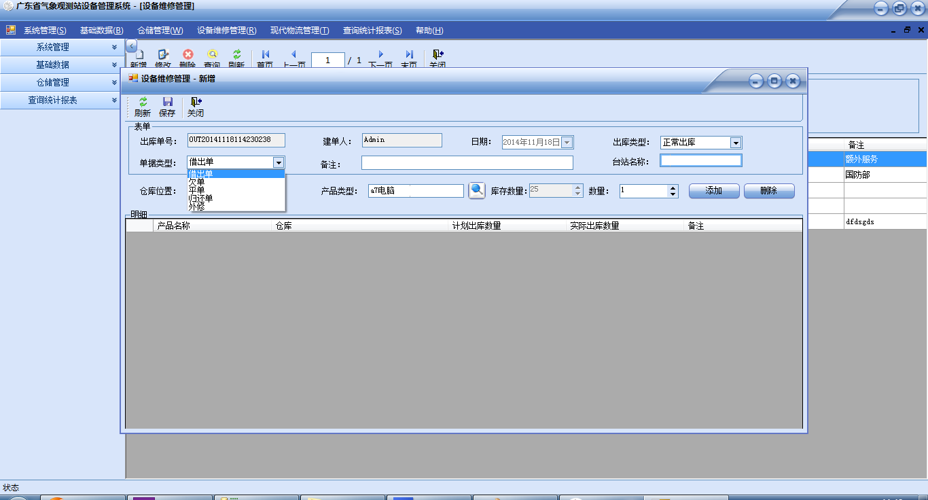The width and height of the screenshot is (928, 500).
Task: Jump to the first page icon
Action: [265, 54]
